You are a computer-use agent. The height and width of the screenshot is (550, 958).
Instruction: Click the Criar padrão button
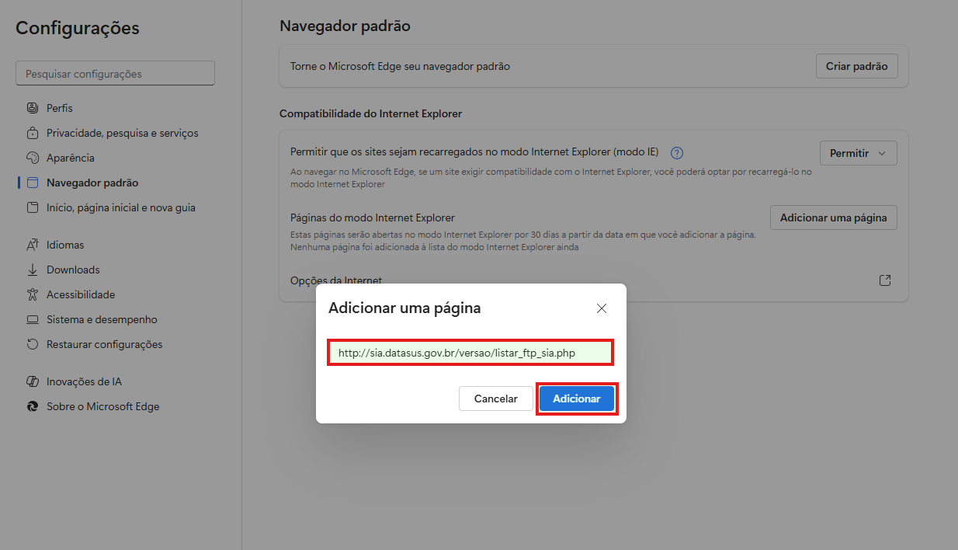pyautogui.click(x=856, y=66)
